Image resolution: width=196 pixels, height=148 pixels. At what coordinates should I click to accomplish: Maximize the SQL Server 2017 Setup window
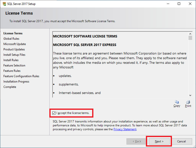(179, 4)
